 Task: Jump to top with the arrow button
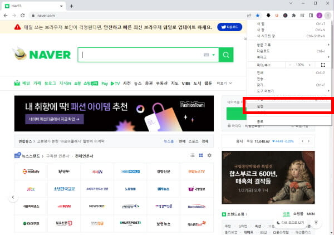coord(316,223)
